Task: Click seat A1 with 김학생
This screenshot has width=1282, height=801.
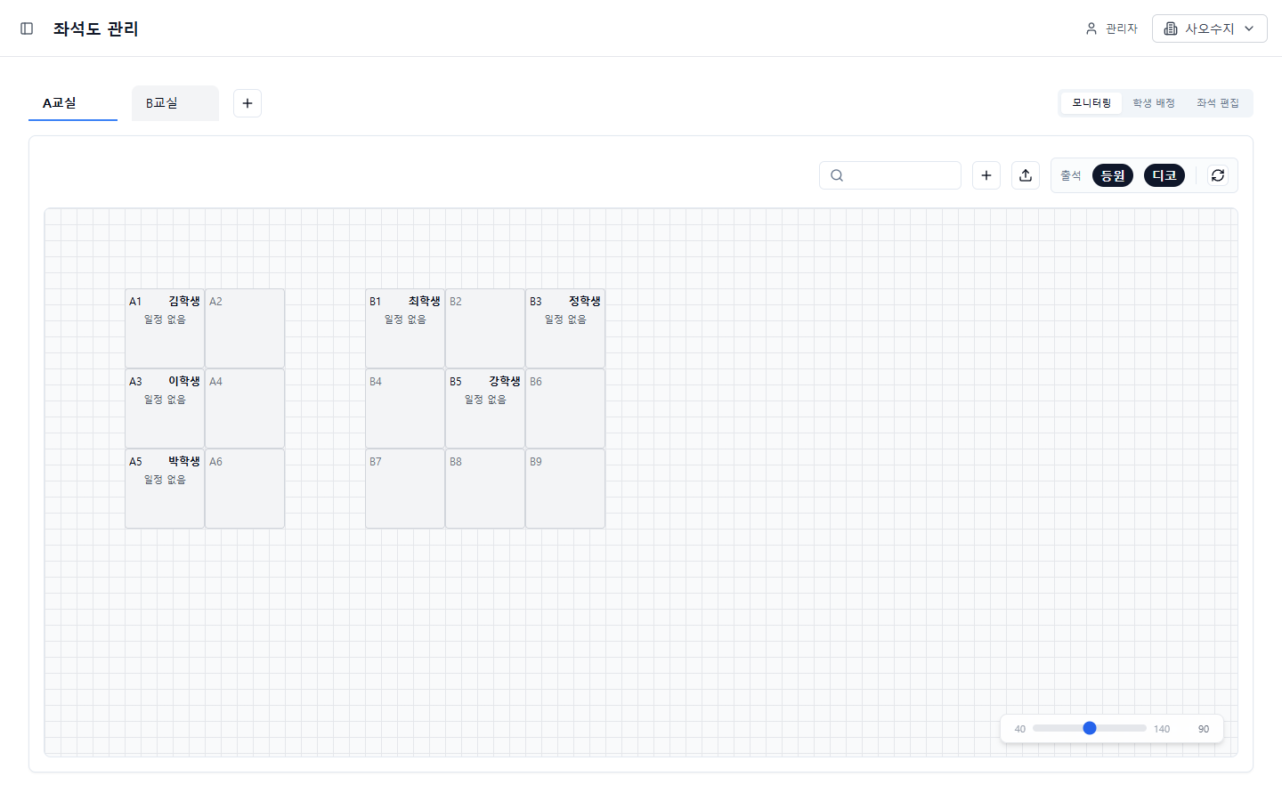Action: point(165,328)
